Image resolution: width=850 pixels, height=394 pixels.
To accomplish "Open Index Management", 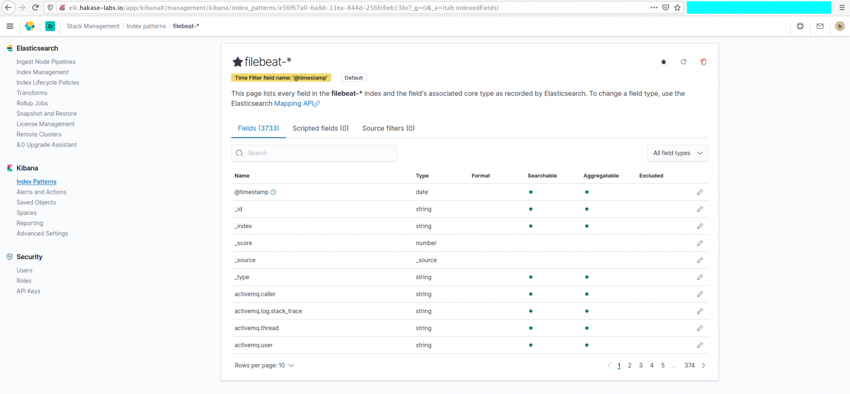I will pos(42,72).
